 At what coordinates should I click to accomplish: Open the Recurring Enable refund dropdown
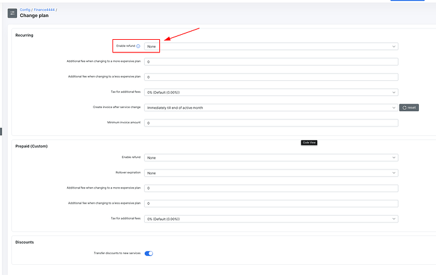point(271,46)
